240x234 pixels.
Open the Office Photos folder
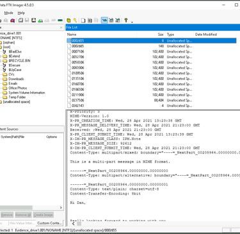18,88
